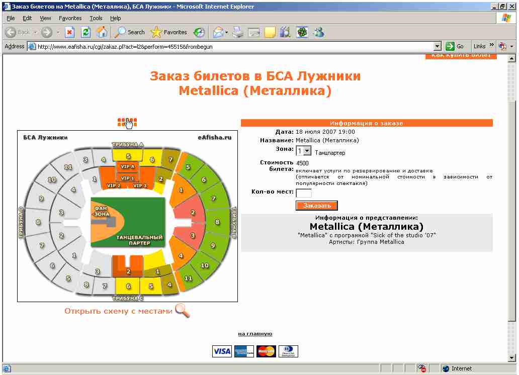Screen dimensions: 519x375
Task: Click the MasterCard logo
Action: point(266,351)
